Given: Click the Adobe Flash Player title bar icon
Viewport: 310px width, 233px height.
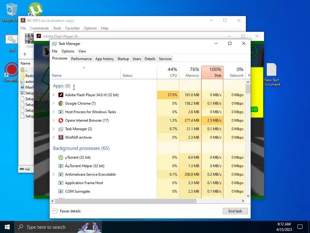Looking at the screenshot, I should (x=39, y=36).
